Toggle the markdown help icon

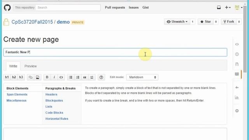(101, 77)
